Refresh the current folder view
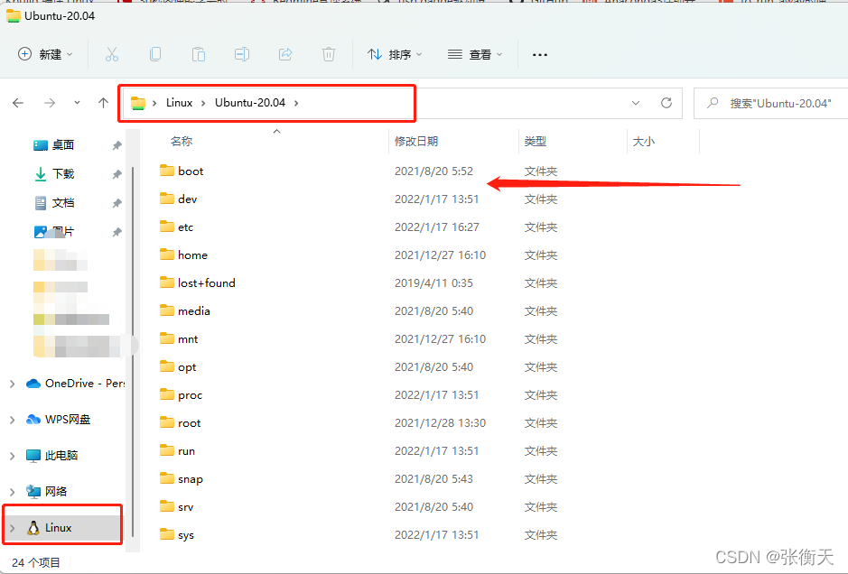848x574 pixels. coord(666,103)
